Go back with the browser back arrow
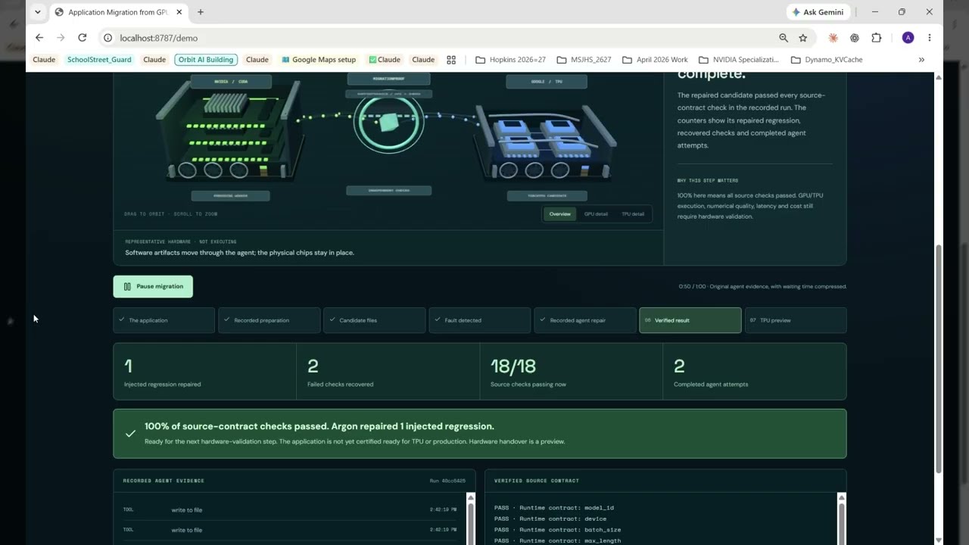 coord(39,38)
